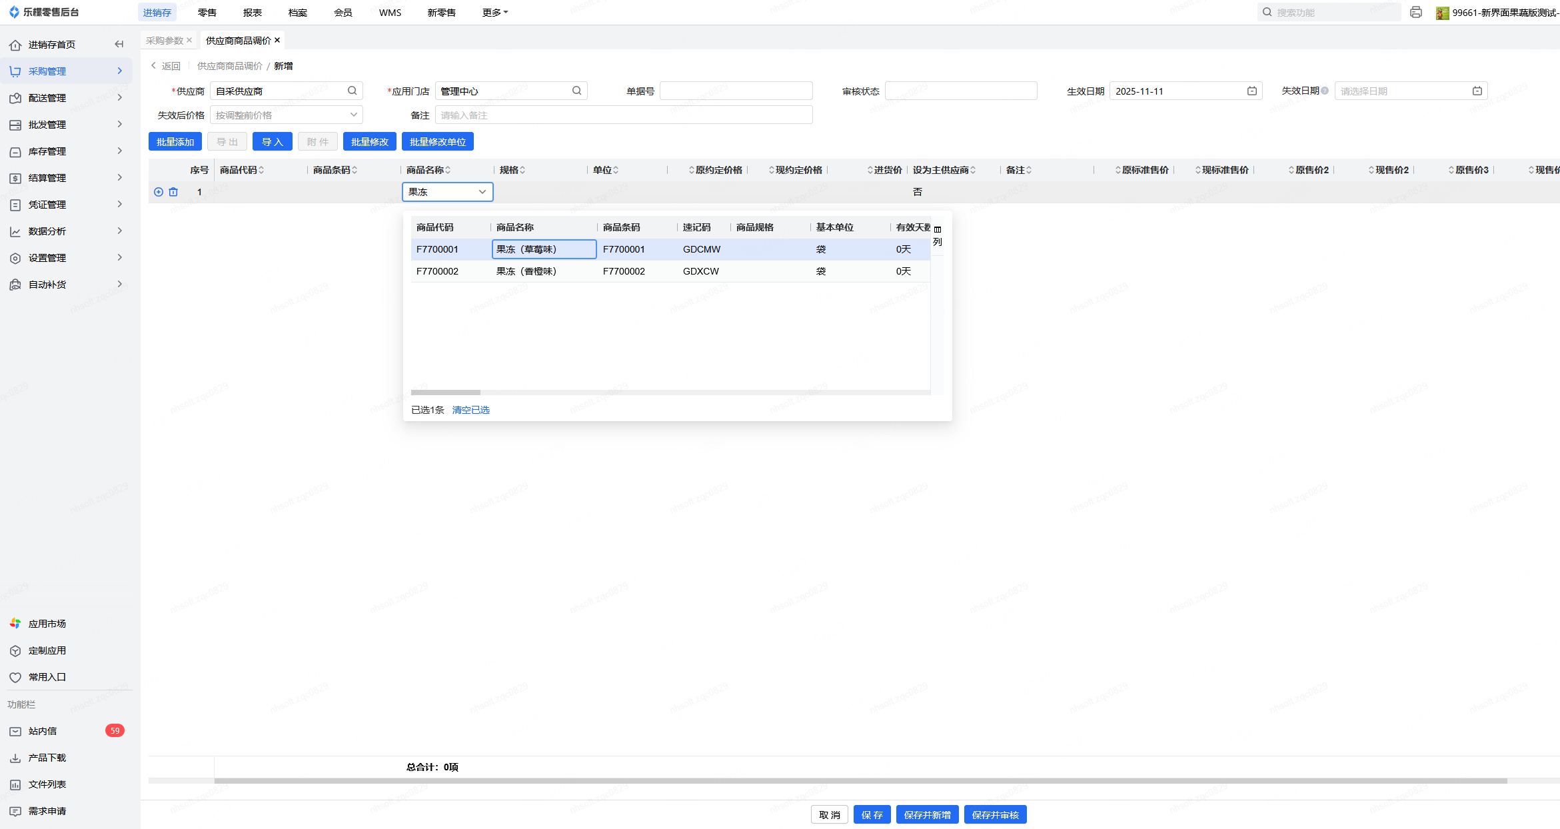This screenshot has width=1560, height=829.
Task: Switch to the 采购参数 tab
Action: [x=165, y=41]
